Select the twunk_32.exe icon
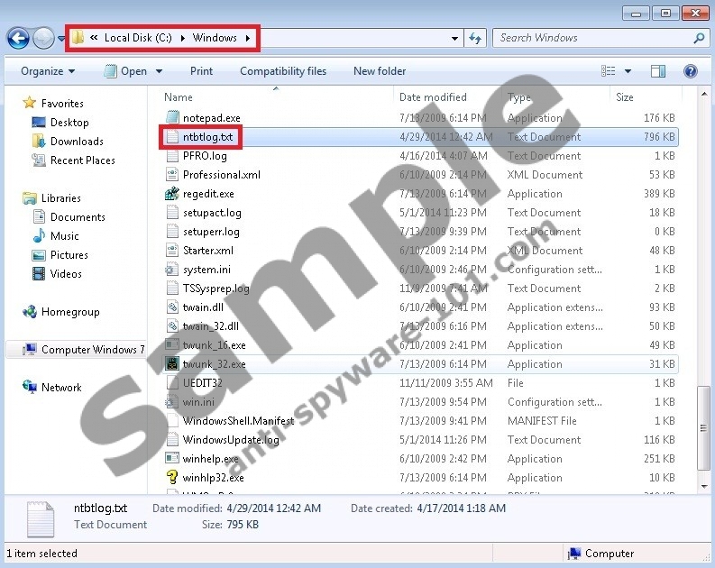The height and width of the screenshot is (568, 715). pos(172,363)
